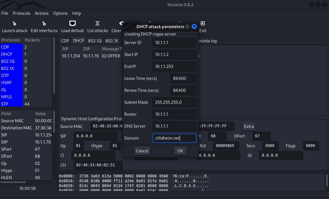Image resolution: width=329 pixels, height=199 pixels.
Task: Click the dark round button beside dialog close
Action: click(x=187, y=26)
